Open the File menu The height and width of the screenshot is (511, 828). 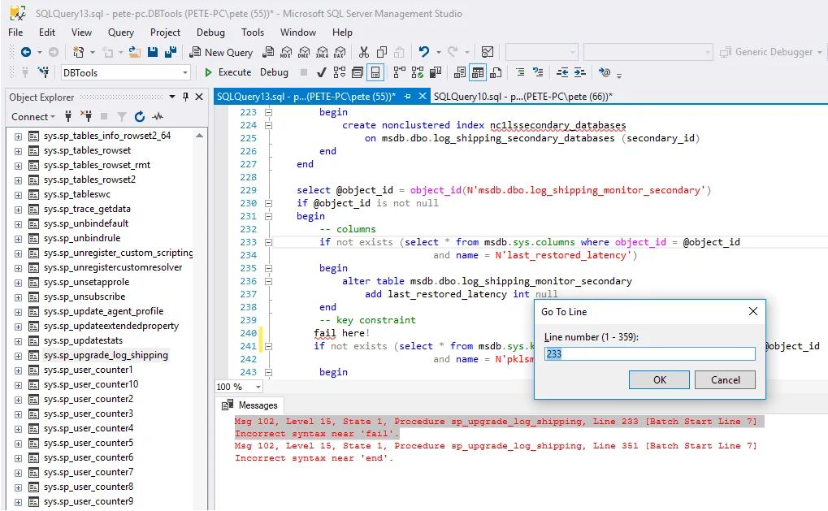coord(15,32)
